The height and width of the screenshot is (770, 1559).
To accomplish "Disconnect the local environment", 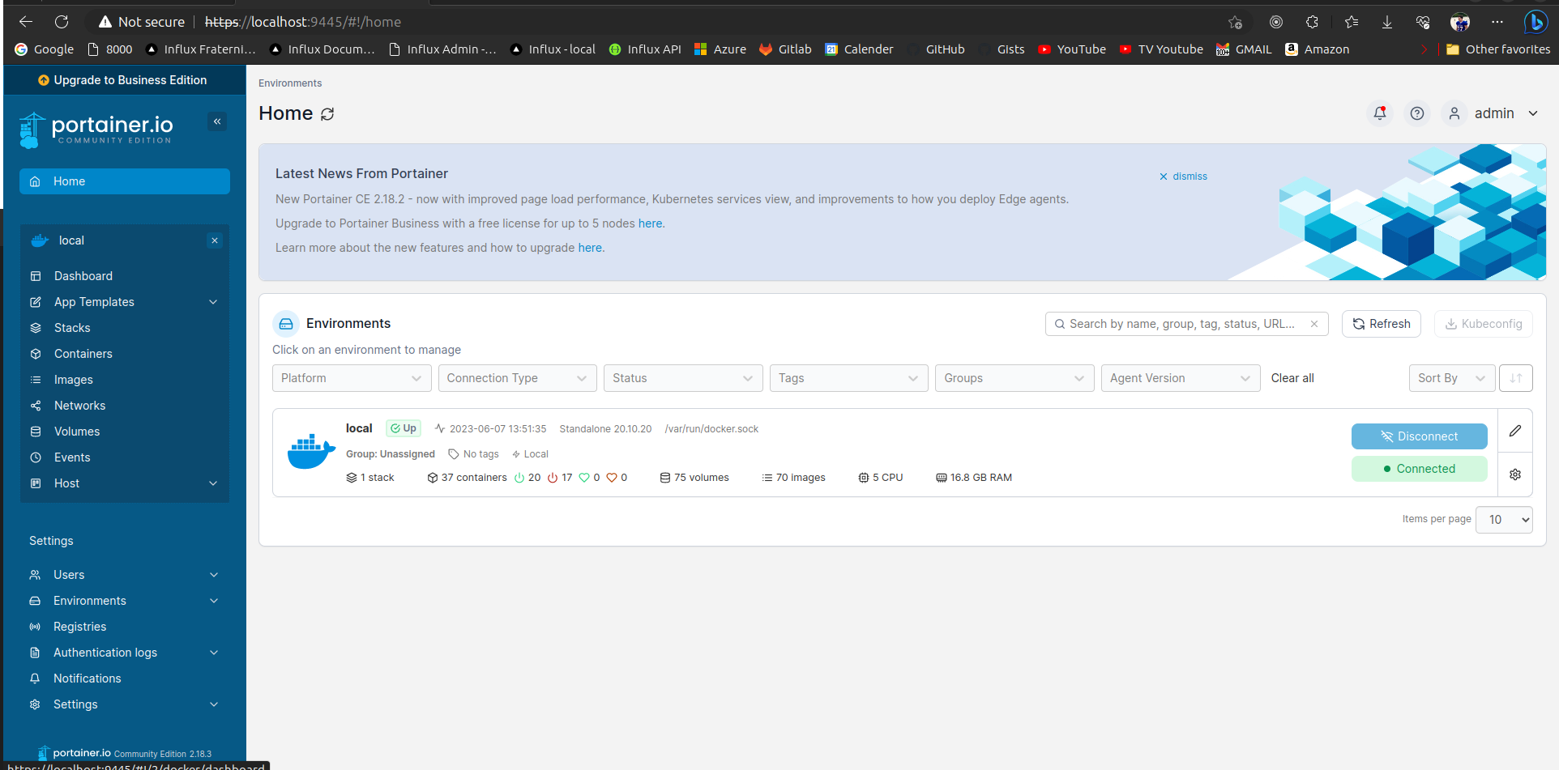I will 1419,436.
